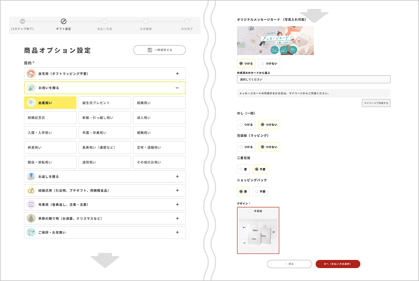The width and height of the screenshot is (419, 281).
Task: Click the house icon for 自宅用
Action: coord(31,74)
